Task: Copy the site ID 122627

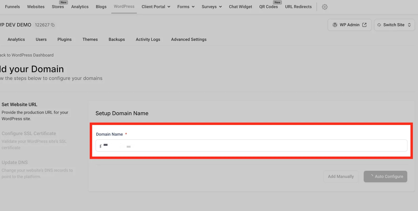Action: 53,25
